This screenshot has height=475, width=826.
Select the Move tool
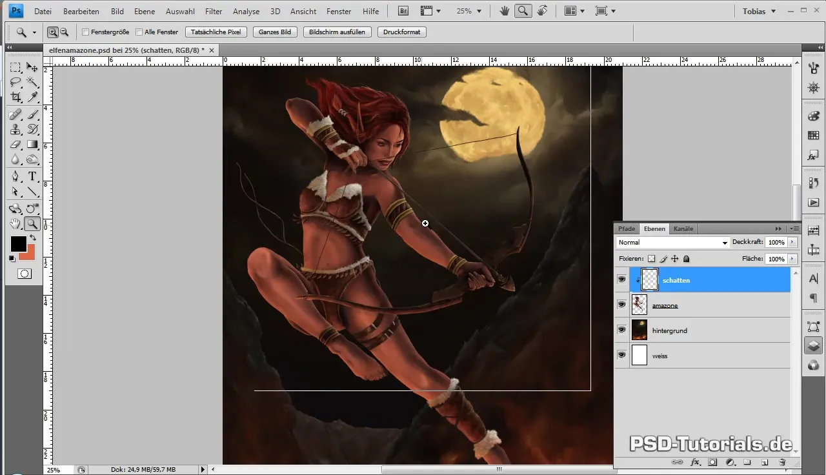pos(32,67)
